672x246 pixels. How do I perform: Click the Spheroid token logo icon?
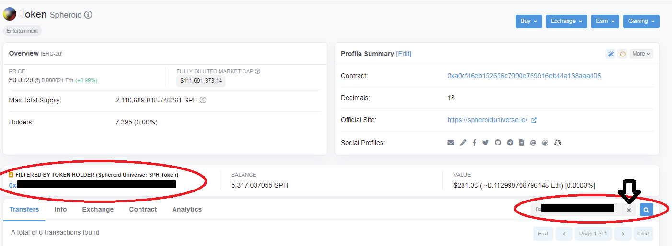(10, 14)
